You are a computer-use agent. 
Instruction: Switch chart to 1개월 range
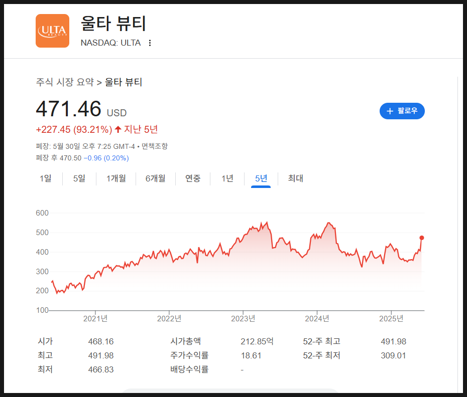click(116, 178)
